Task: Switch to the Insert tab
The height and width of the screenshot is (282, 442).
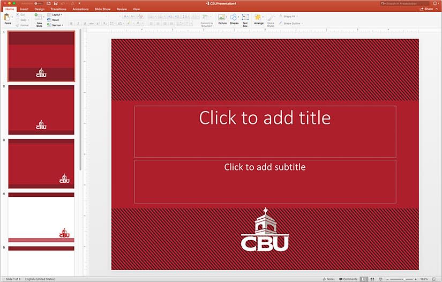Action: (x=24, y=9)
